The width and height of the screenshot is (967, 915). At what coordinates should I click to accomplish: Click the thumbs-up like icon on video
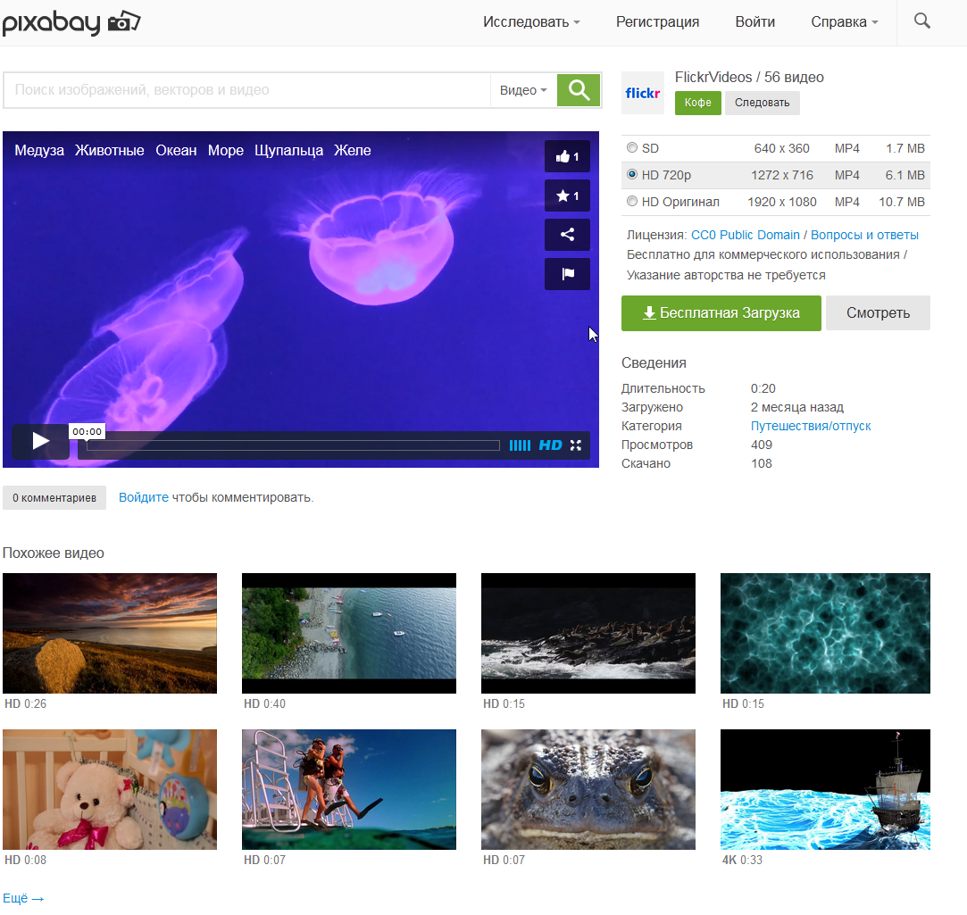567,156
